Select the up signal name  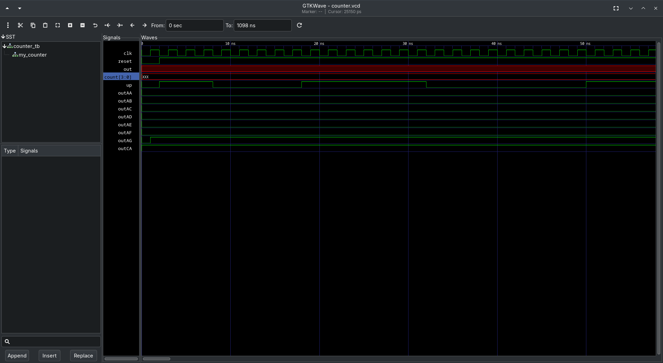point(129,85)
